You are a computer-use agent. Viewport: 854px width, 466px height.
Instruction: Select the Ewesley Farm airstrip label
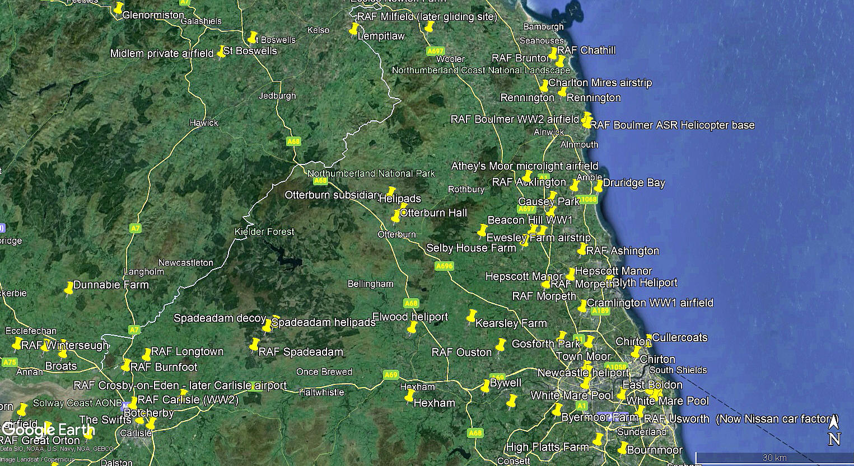(538, 238)
